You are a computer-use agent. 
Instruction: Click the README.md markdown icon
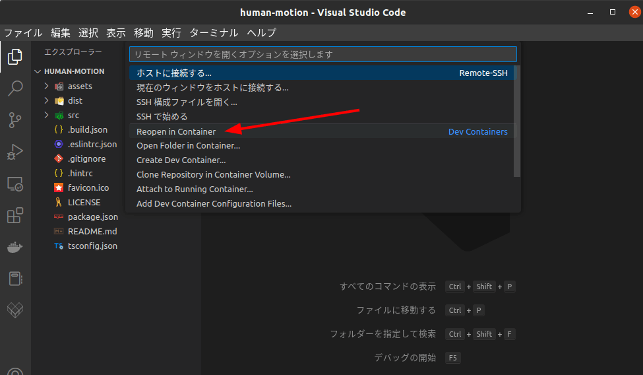[x=59, y=231]
